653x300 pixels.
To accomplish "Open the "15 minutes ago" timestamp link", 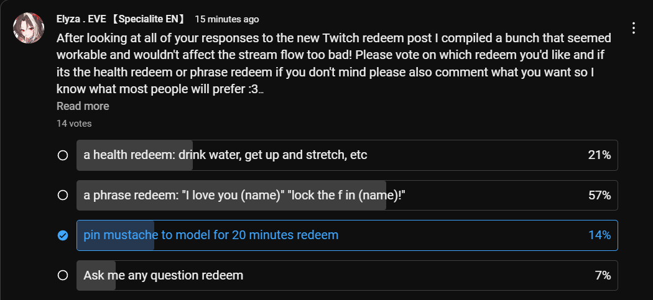I will tap(226, 20).
